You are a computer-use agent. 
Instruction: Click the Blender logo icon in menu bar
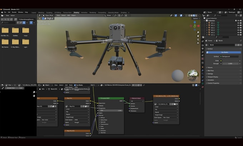pyautogui.click(x=2, y=12)
